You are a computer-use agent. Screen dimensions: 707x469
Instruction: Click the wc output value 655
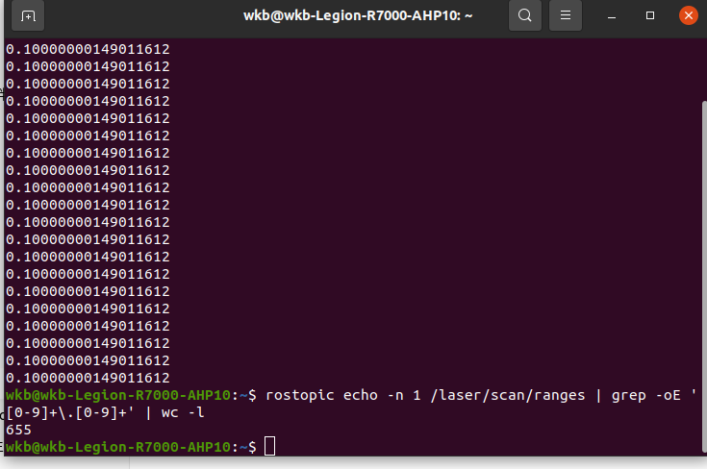(x=18, y=430)
